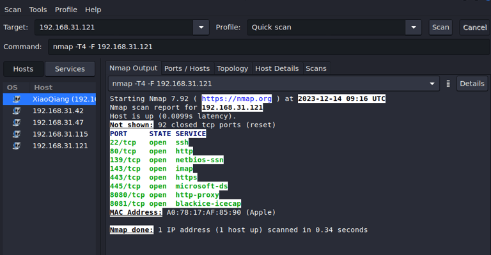Click the OS icon beside XiaoQiang host
Screen dimensions: 491x255
point(16,99)
